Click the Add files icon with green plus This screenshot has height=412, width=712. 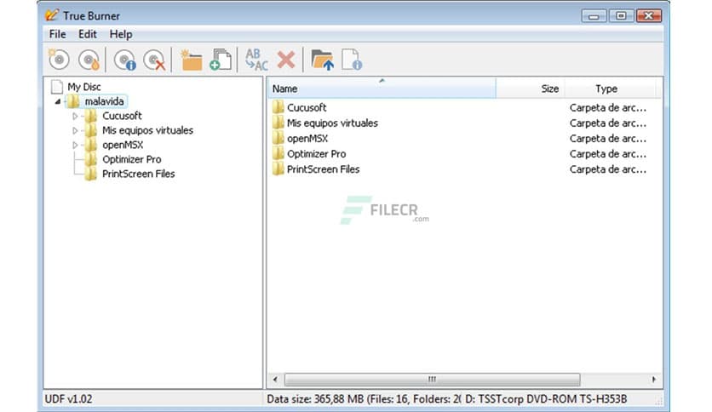221,60
